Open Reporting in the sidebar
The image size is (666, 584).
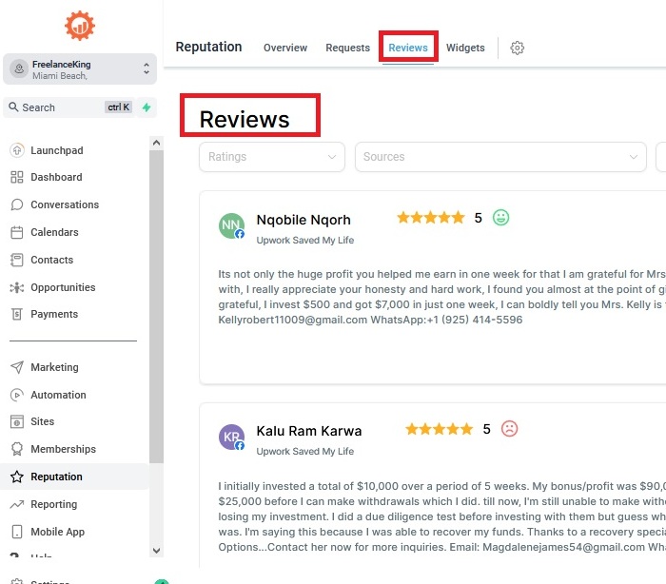pyautogui.click(x=53, y=504)
